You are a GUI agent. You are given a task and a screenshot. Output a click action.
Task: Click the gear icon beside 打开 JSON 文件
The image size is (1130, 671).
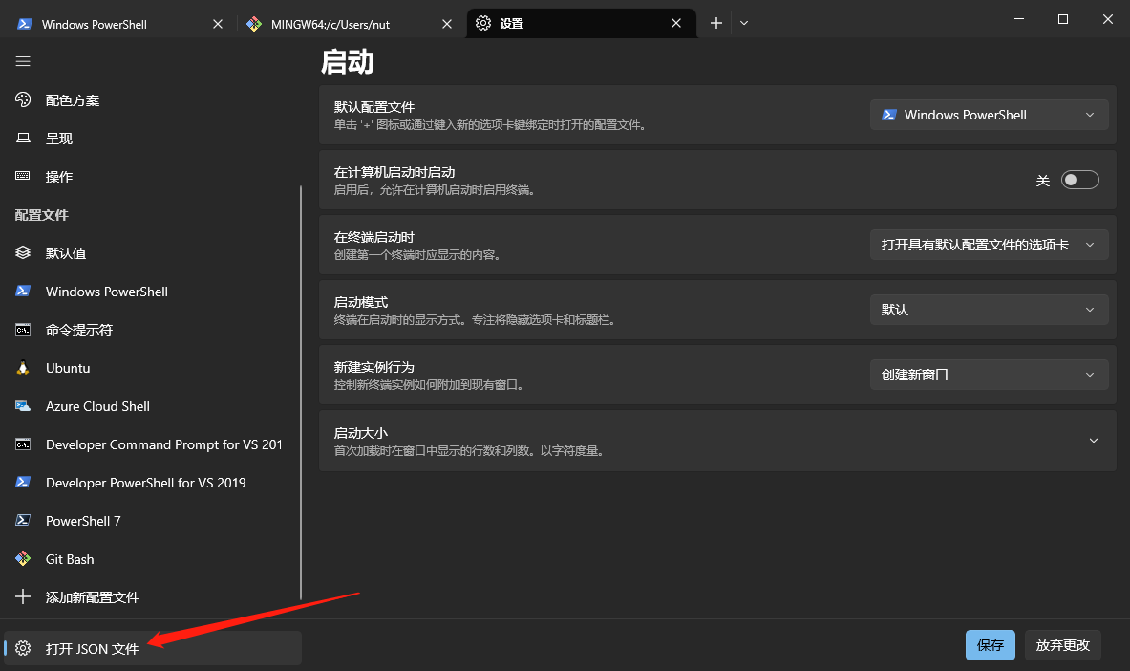23,648
